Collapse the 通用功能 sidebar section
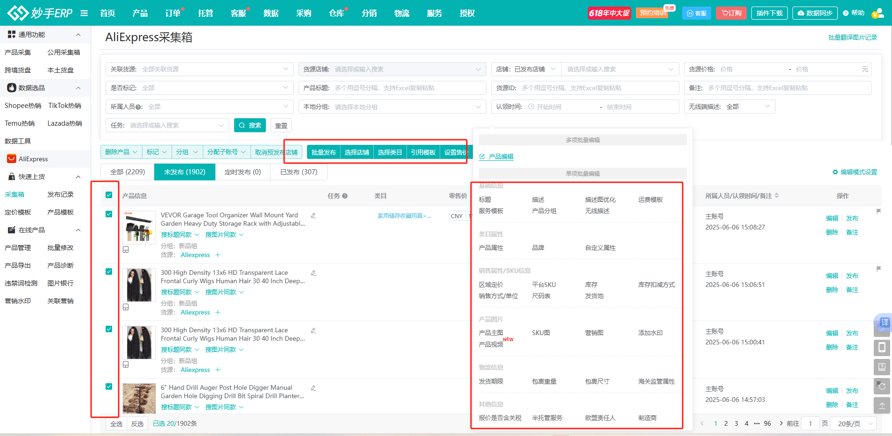 click(x=78, y=35)
